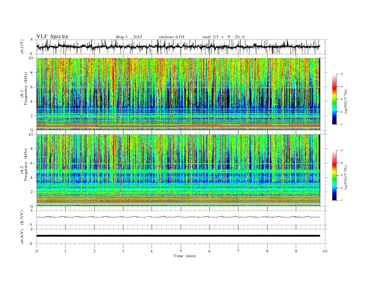Image resolution: width=366 pixels, height=282 pixels.
Task: Click the "VLF Spectra" plot title
Action: pyautogui.click(x=52, y=36)
